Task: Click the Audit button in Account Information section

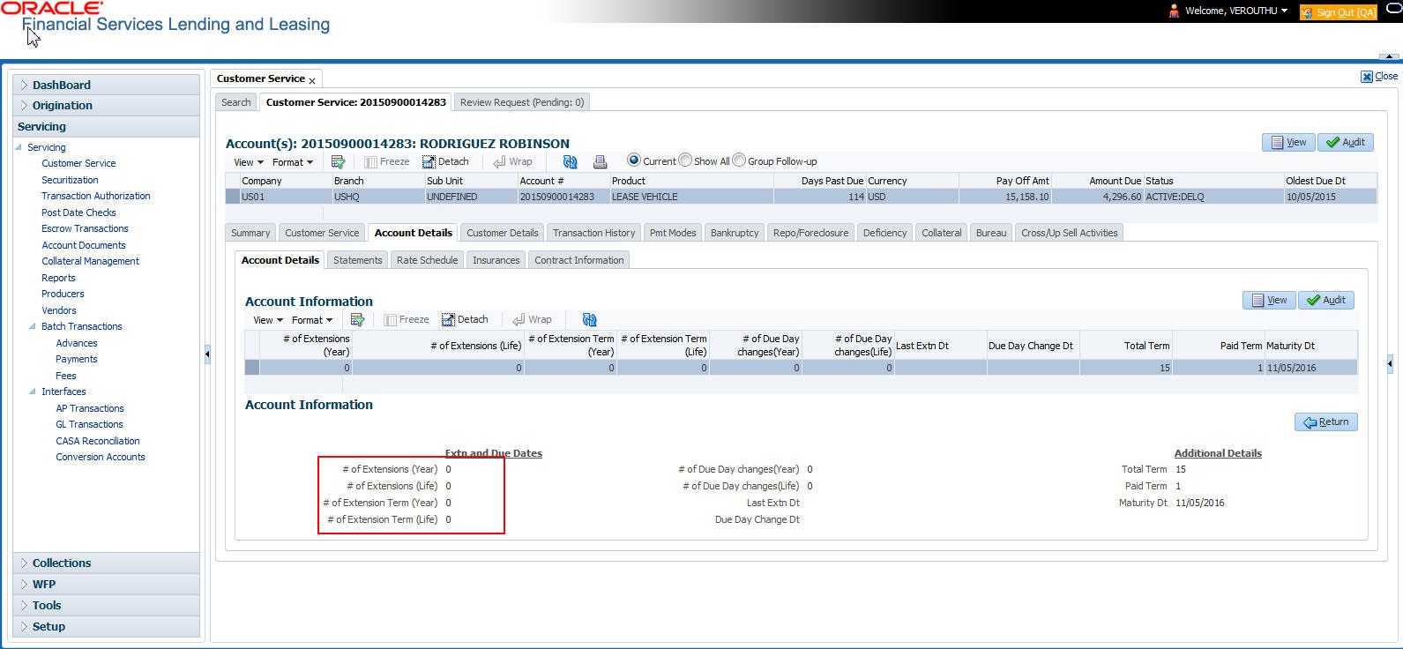Action: 1326,300
